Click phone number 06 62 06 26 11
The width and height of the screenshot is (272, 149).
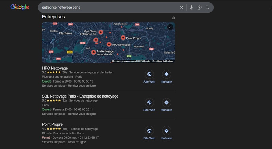point(83,110)
